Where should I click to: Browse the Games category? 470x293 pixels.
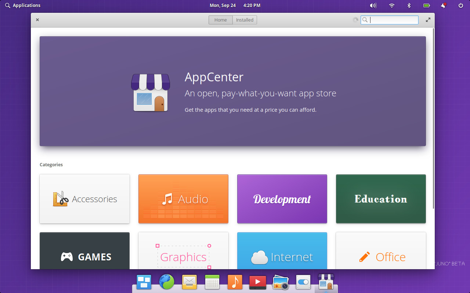point(84,251)
